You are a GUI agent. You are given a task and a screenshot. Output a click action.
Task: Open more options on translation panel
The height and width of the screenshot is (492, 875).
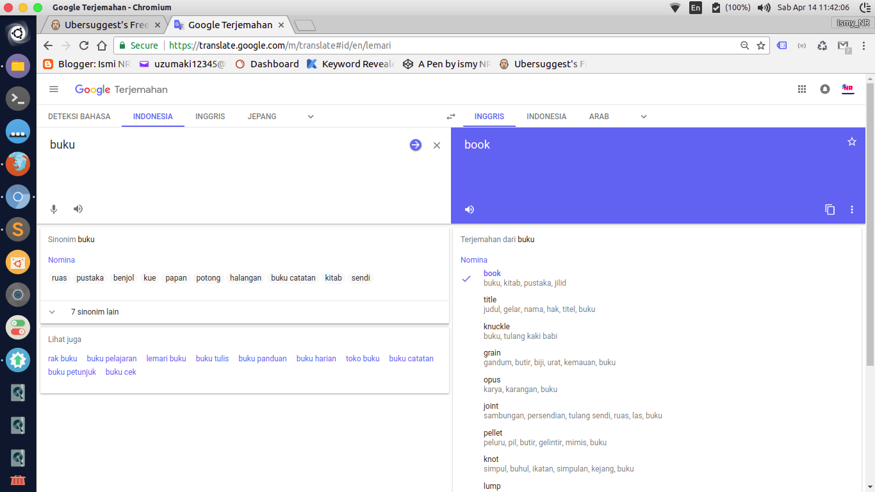coord(852,209)
